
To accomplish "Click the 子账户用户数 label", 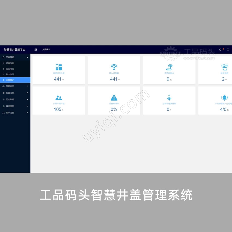I will pos(59,103).
